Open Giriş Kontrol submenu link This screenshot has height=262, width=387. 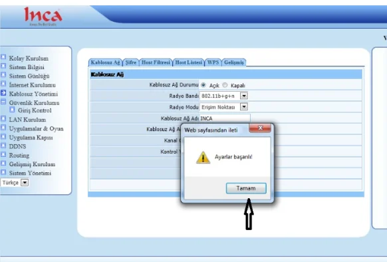point(35,110)
